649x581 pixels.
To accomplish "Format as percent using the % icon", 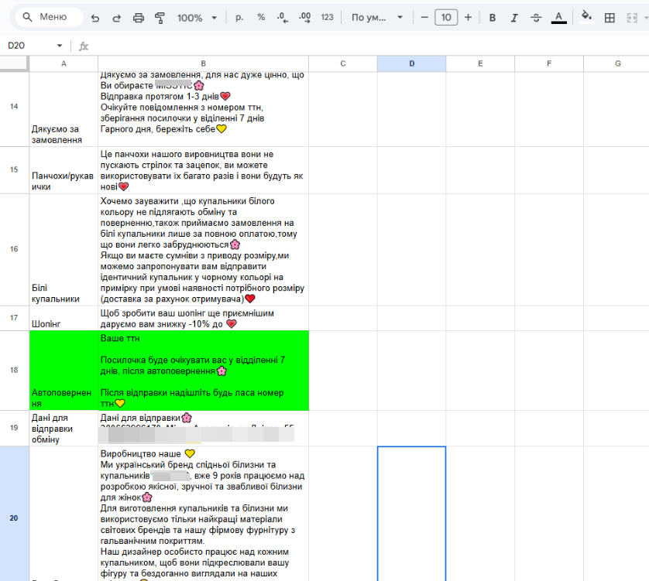I will pyautogui.click(x=260, y=16).
